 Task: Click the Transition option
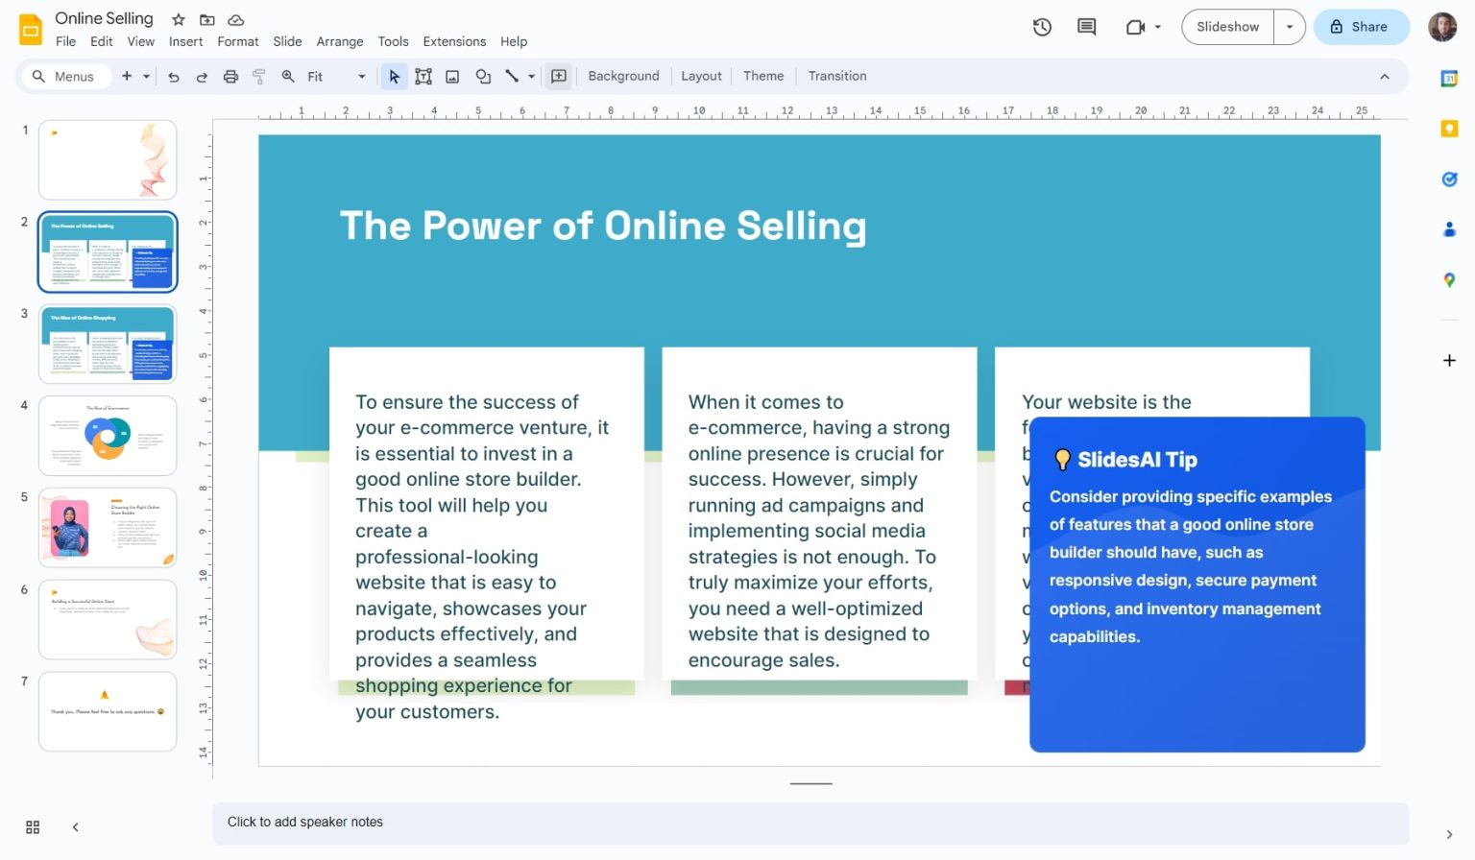tap(836, 76)
